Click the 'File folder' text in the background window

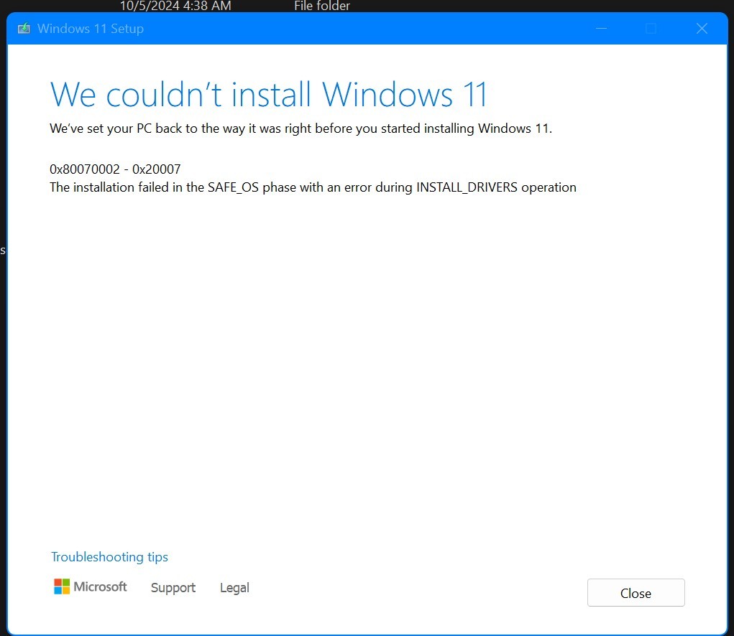[322, 6]
